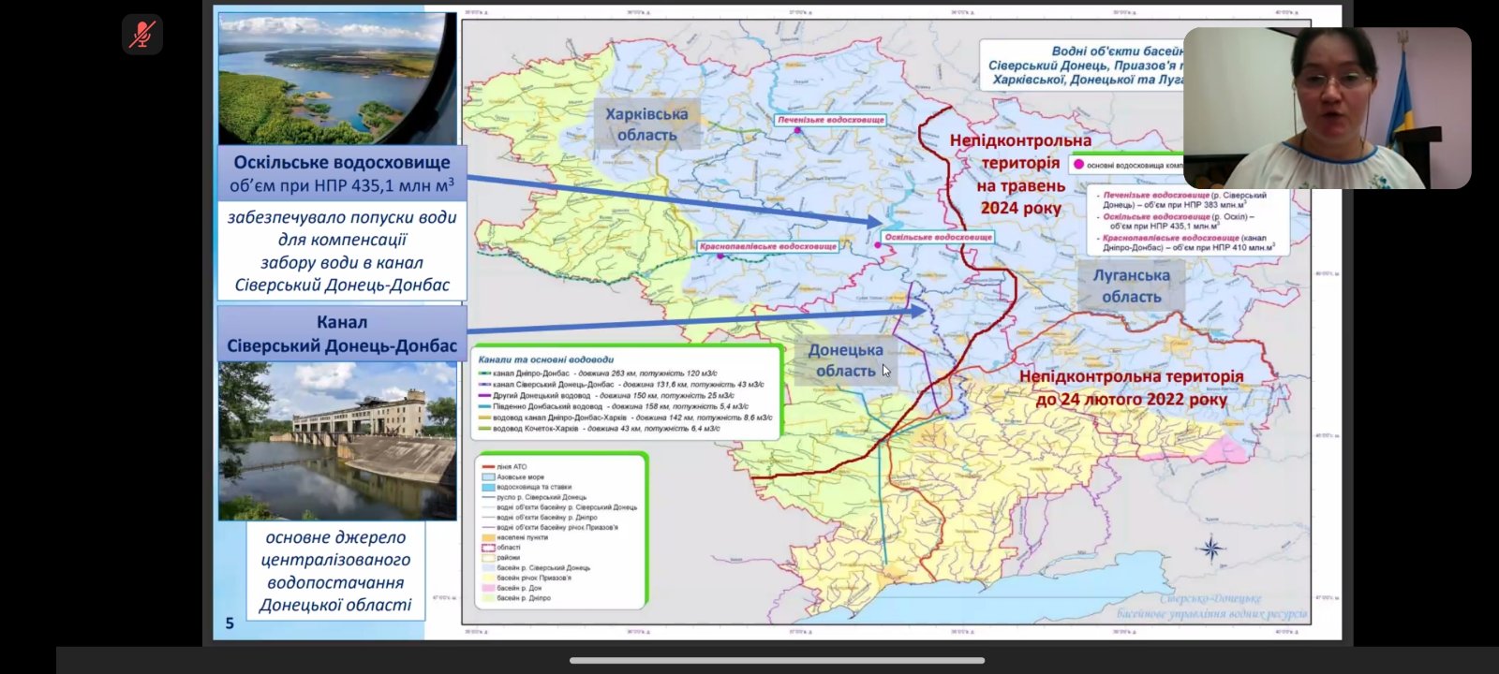The image size is (1499, 674).
Task: Click 'Краснопавлівське водосховище (канал' legend entry
Action: pos(1188,242)
